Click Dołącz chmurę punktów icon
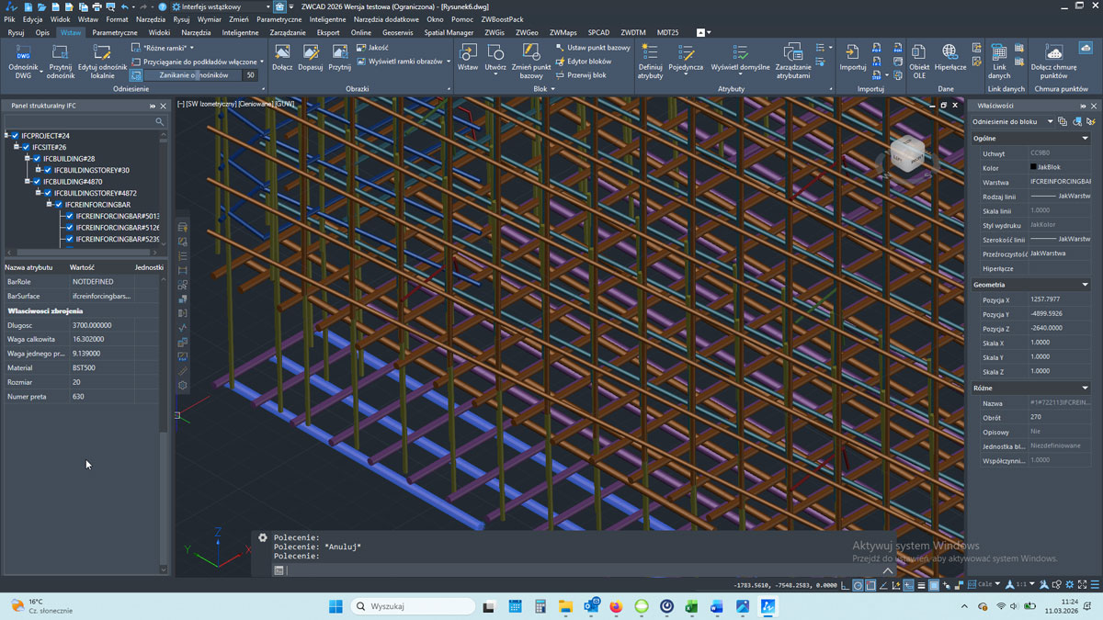1103x620 pixels. [1053, 52]
